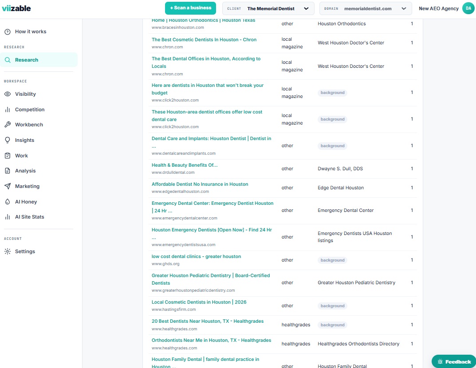Click Greater Houston Pediatric Dentistry business cell
The width and height of the screenshot is (476, 368).
tap(356, 283)
